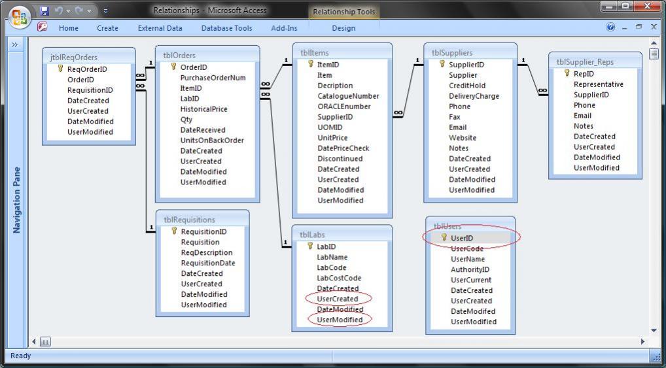Select AuthorityID field in tblUsers

pyautogui.click(x=470, y=269)
